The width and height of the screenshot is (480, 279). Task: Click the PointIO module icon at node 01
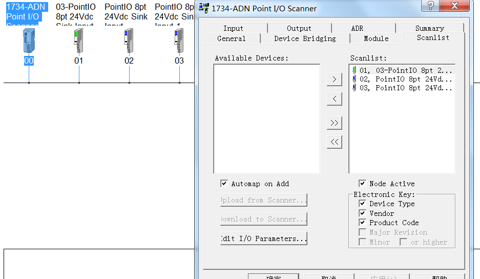tap(78, 41)
